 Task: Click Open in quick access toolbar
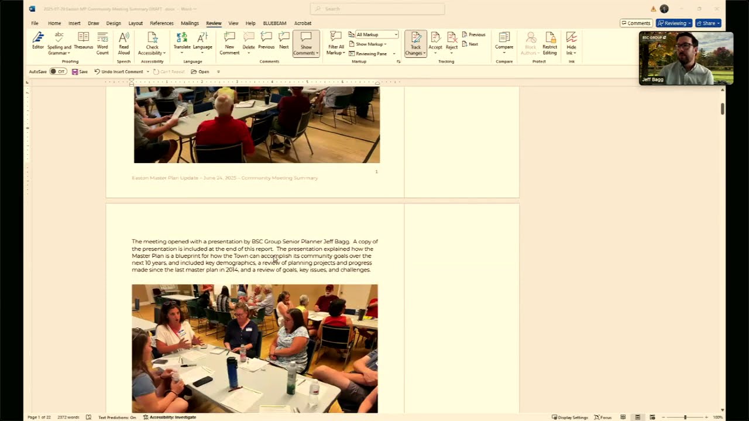pos(200,71)
